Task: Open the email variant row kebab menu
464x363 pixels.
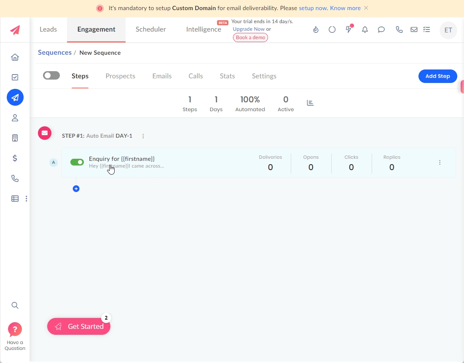Action: 440,163
